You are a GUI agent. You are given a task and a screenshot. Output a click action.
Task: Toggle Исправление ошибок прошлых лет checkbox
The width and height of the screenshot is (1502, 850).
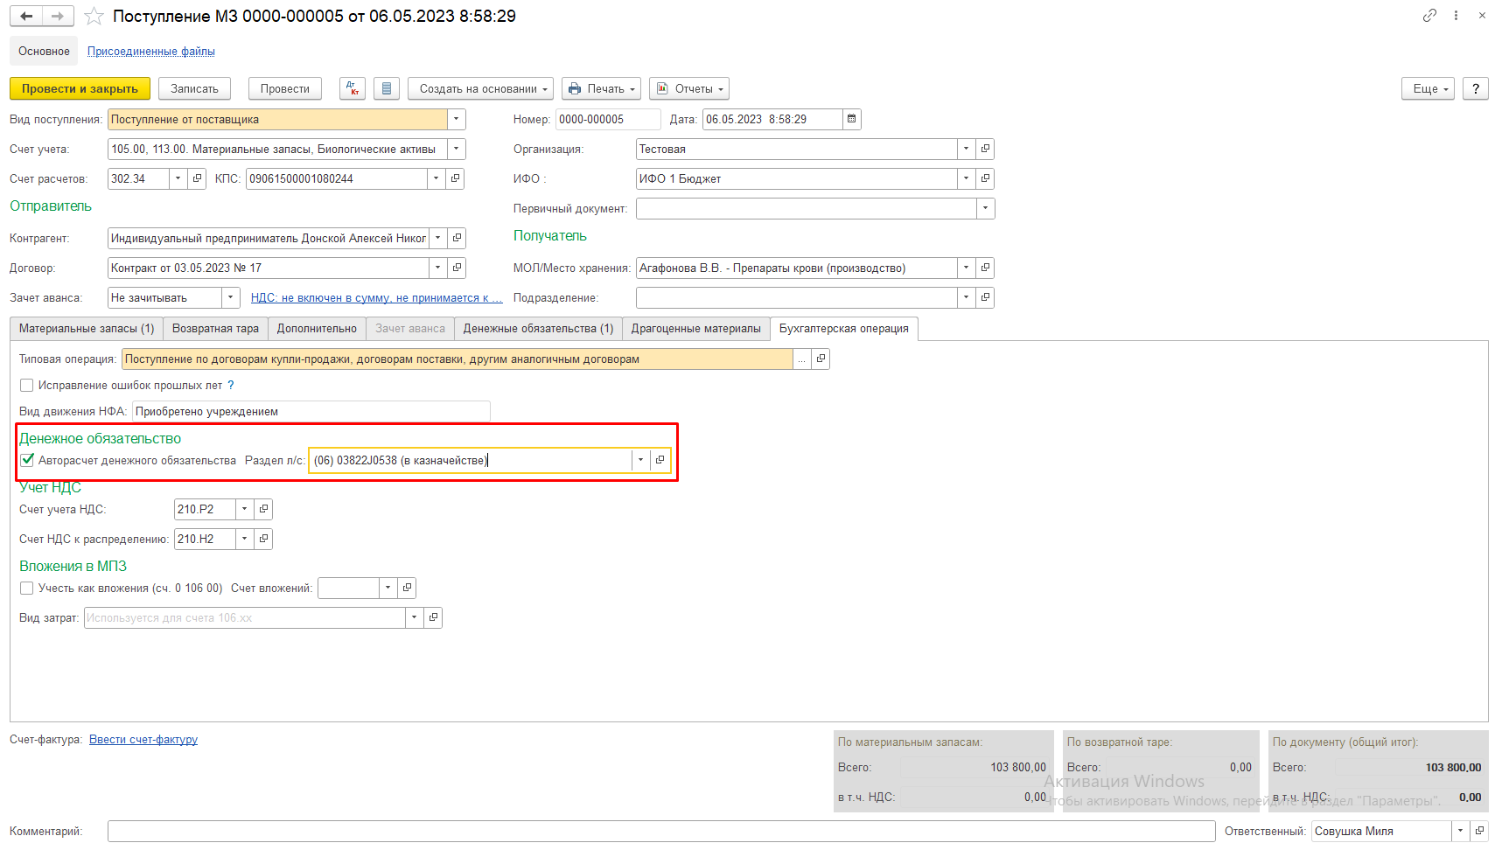[27, 385]
